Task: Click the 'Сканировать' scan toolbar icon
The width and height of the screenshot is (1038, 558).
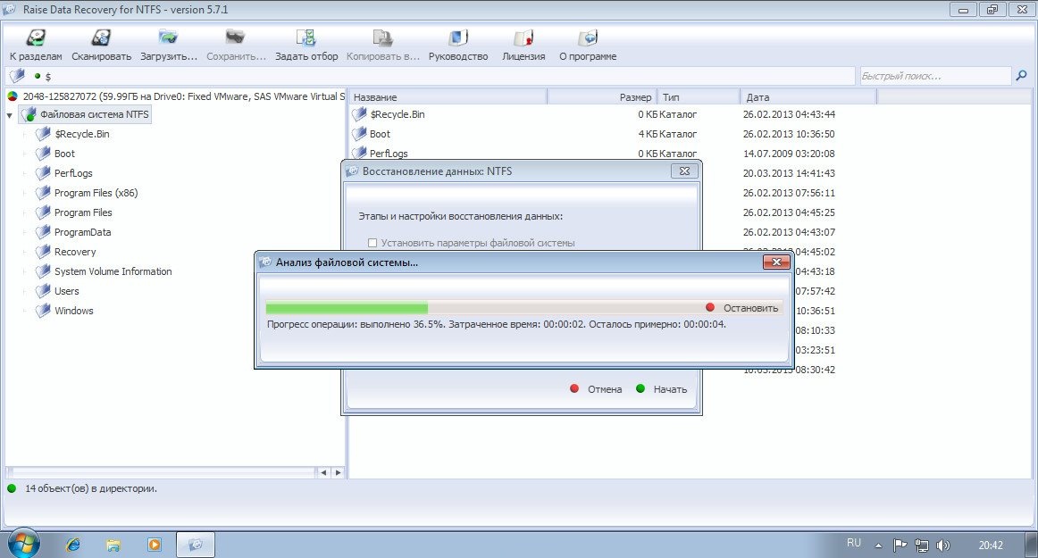Action: (x=101, y=45)
